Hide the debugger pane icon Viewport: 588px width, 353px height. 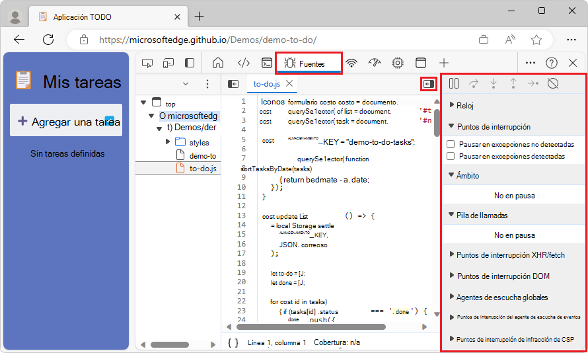click(x=429, y=84)
